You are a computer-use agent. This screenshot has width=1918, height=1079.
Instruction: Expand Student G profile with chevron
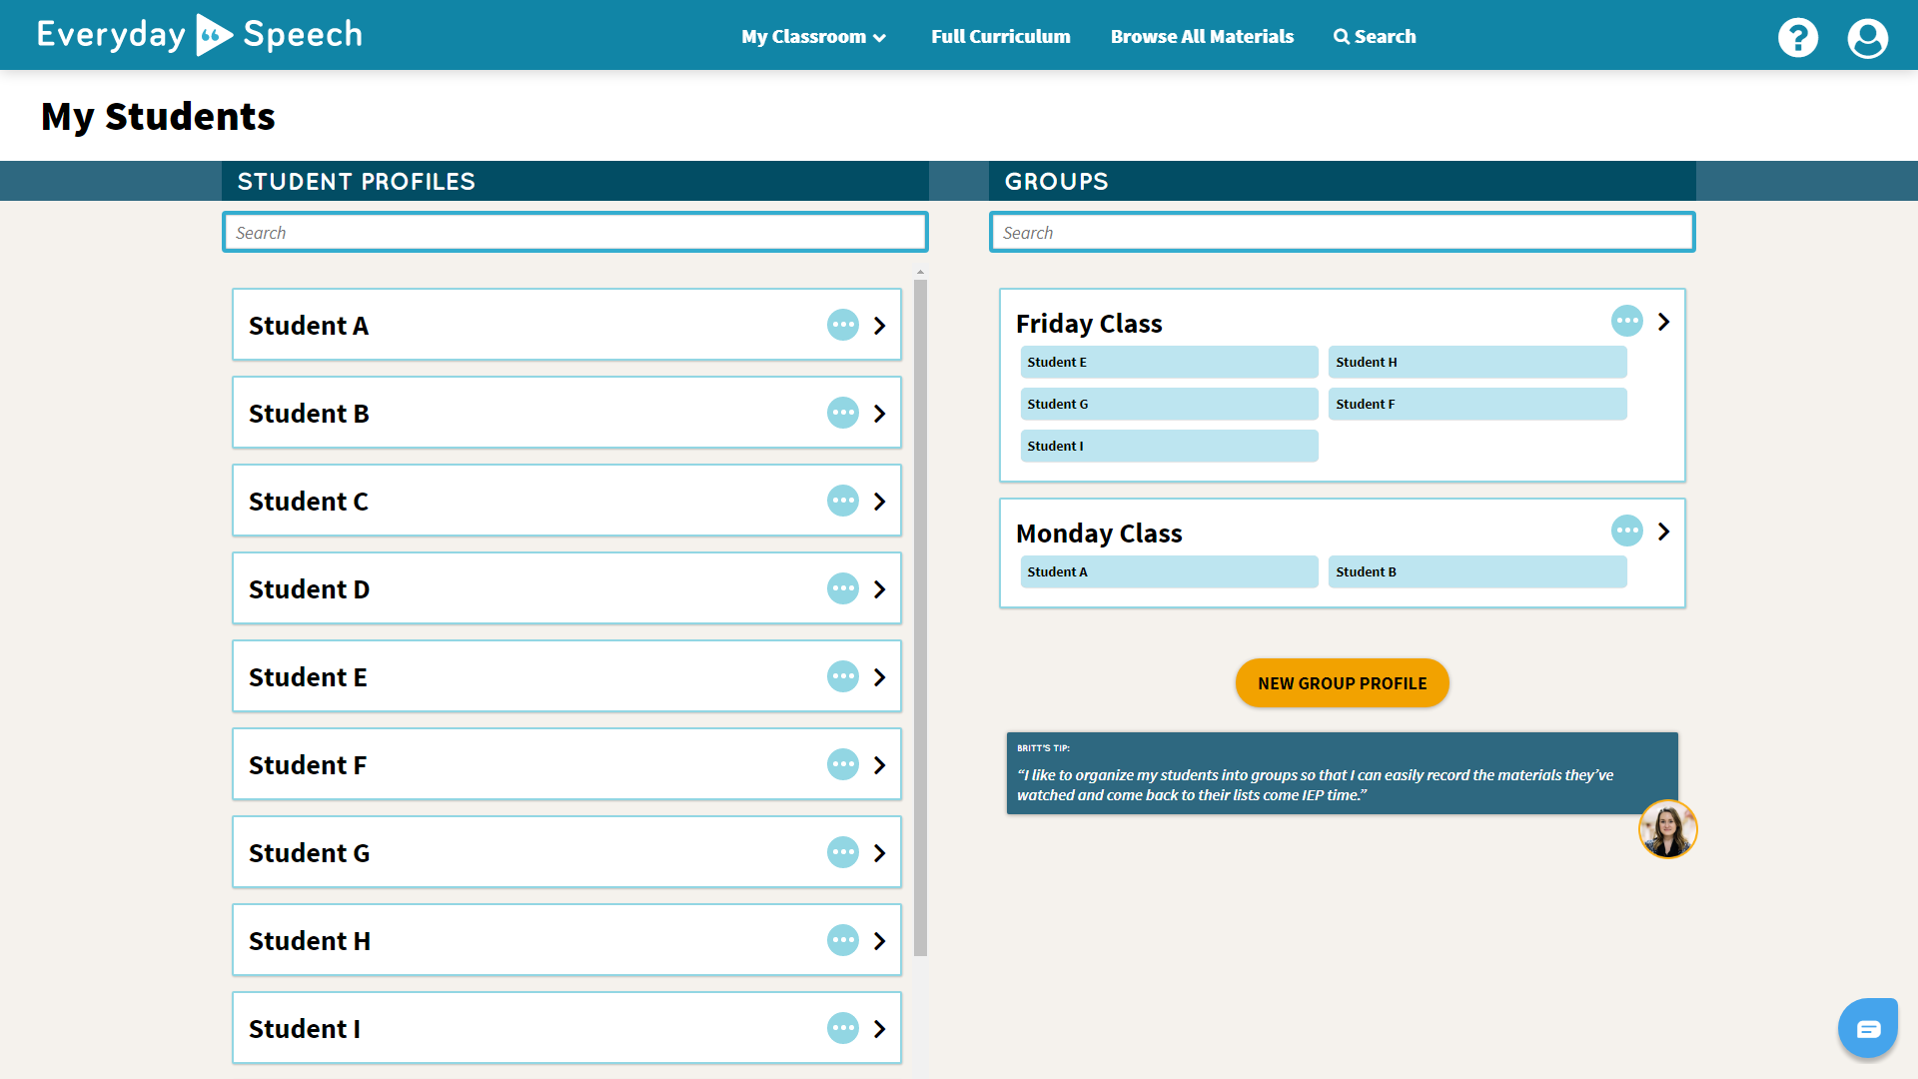(x=880, y=853)
